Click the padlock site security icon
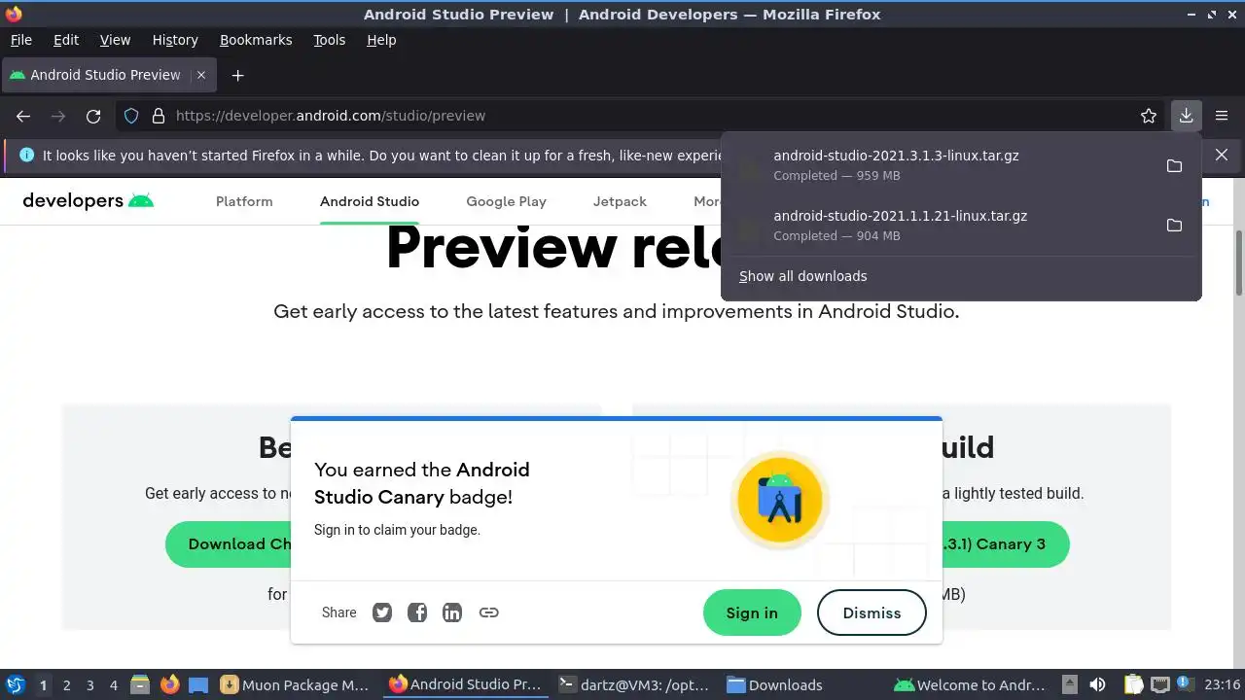Viewport: 1245px width, 700px height. coord(159,116)
